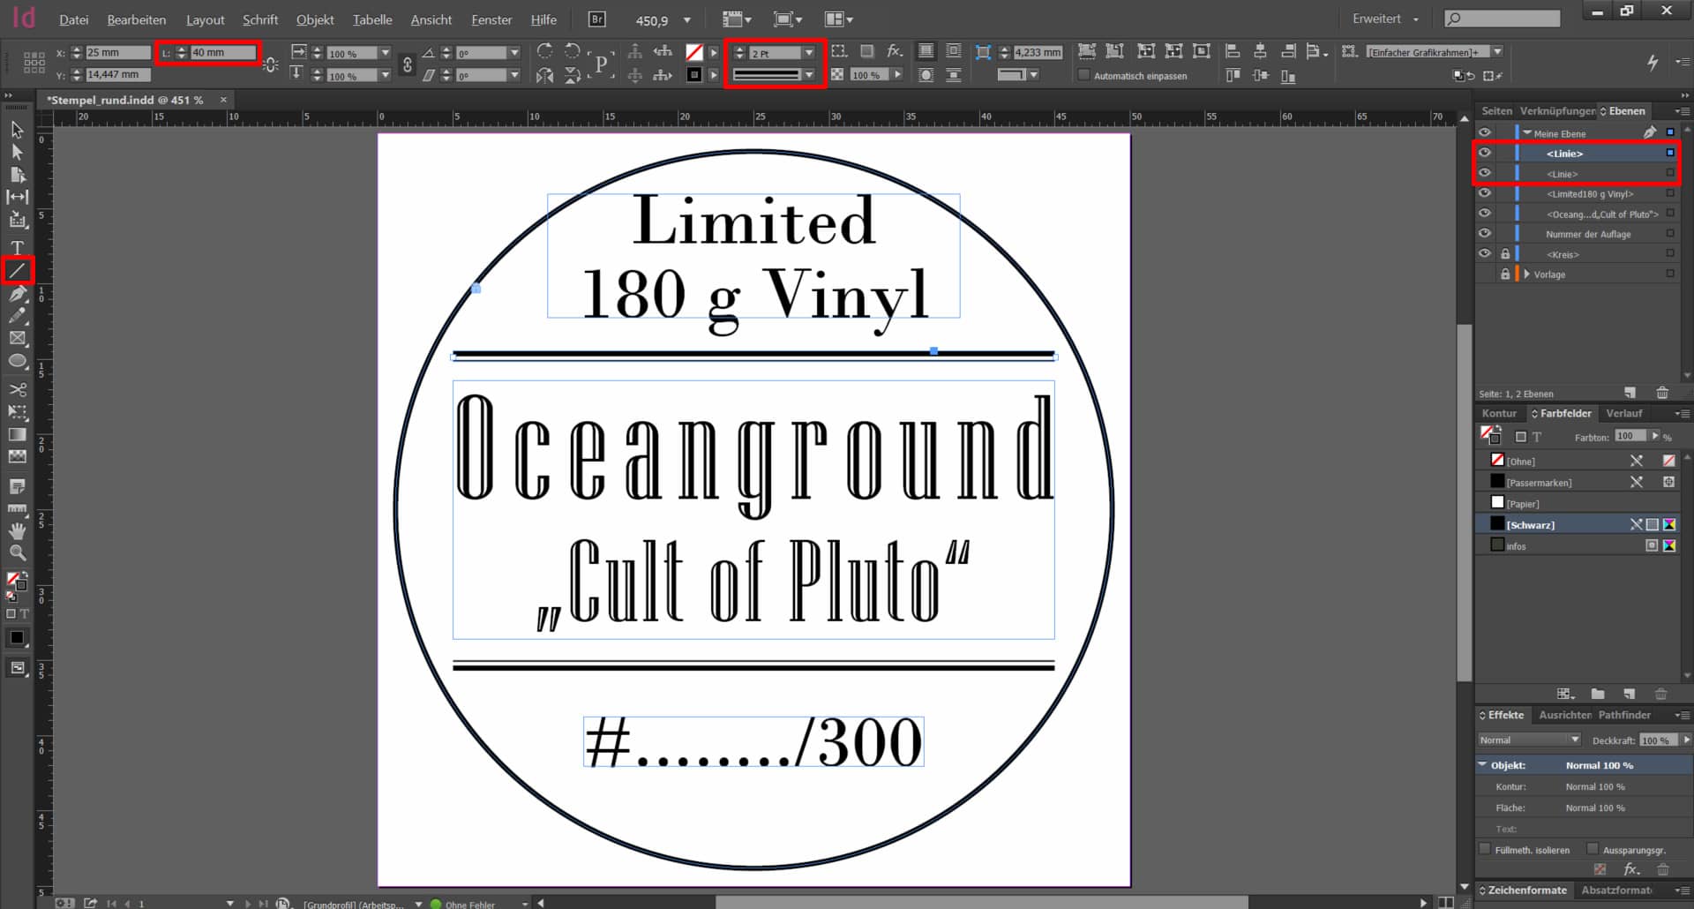Open the Objekt menu
The height and width of the screenshot is (909, 1694).
coord(315,19)
